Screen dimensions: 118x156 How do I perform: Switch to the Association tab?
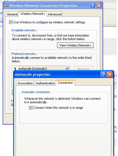[25, 83]
